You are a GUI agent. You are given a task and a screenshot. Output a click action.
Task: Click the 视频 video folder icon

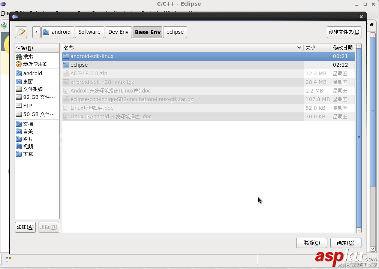[19, 146]
